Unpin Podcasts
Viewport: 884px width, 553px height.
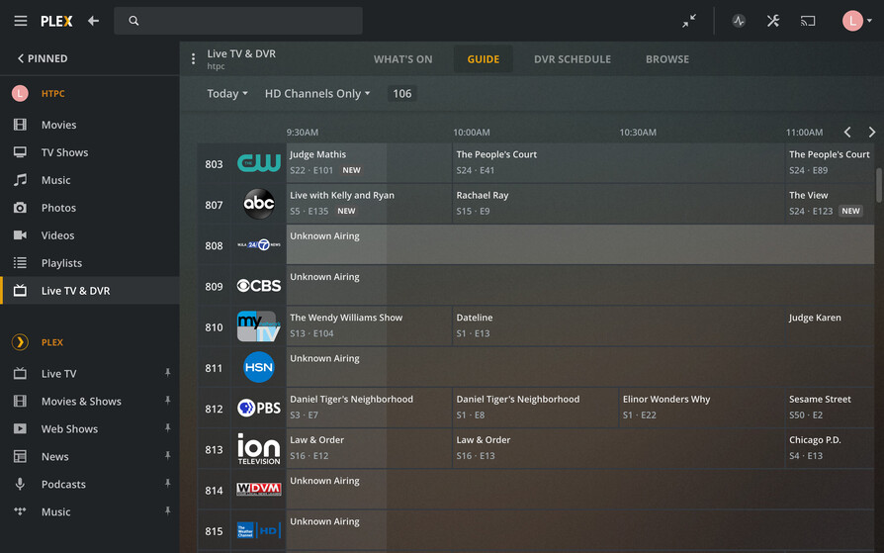[167, 484]
